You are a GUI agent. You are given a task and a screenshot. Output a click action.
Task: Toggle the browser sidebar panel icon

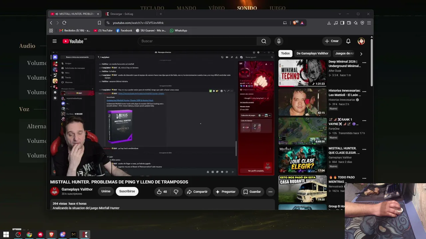pyautogui.click(x=342, y=23)
